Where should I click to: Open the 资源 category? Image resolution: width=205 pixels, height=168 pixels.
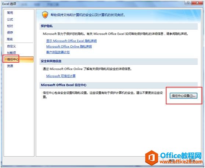click(10, 66)
